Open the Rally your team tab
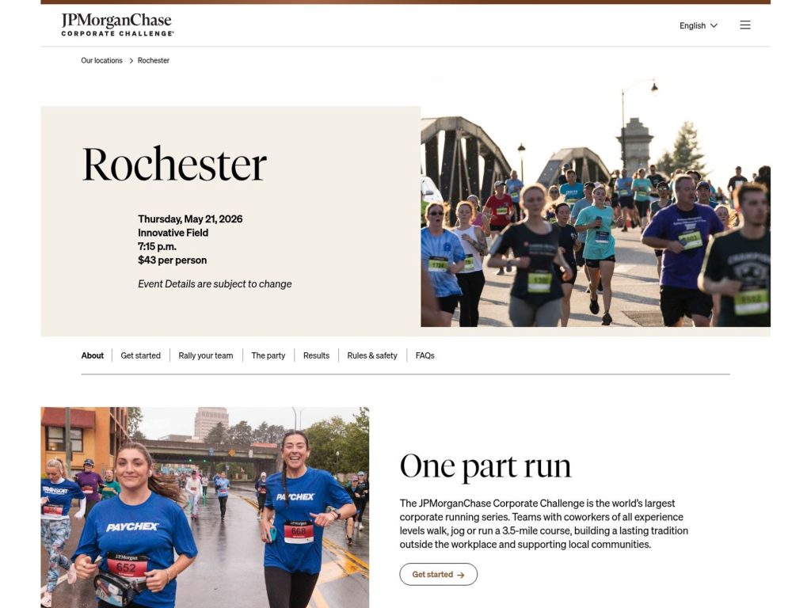Screen dimensions: 811x608 tap(206, 355)
